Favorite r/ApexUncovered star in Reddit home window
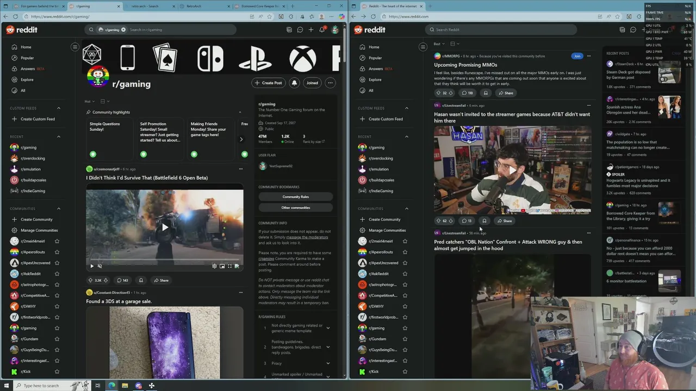Image resolution: width=696 pixels, height=391 pixels. 405,263
